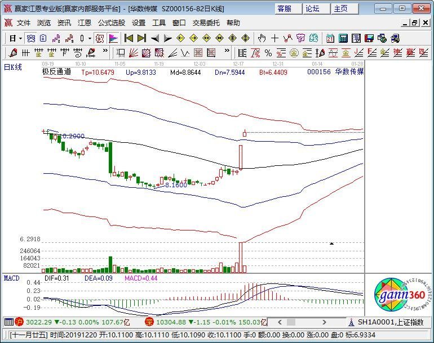Click the horizontal scrollbar thumb

(x=291, y=322)
